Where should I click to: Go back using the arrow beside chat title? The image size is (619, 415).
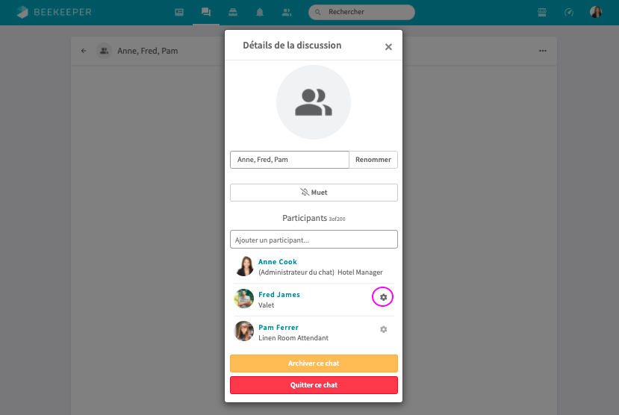click(x=84, y=51)
